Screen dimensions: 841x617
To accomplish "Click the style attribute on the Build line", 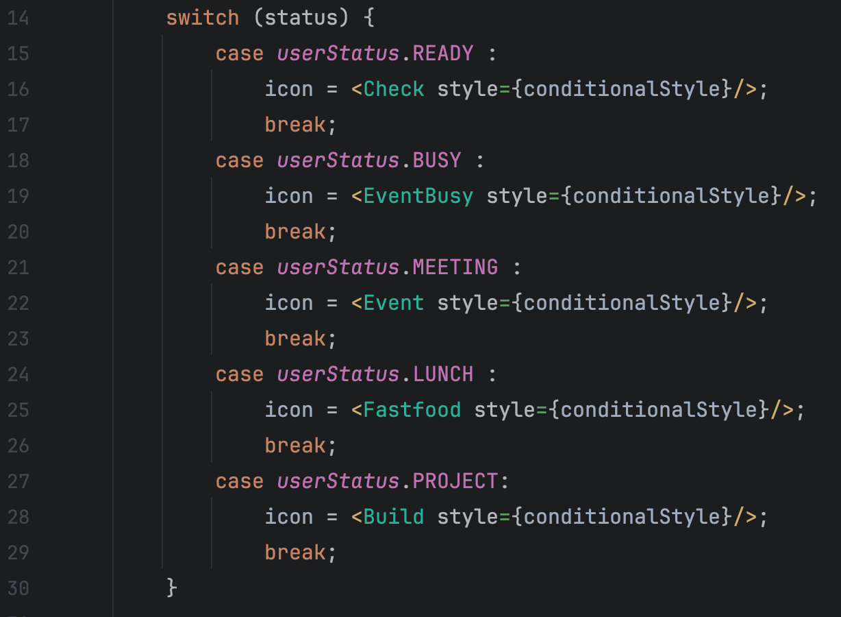I will pyautogui.click(x=468, y=516).
